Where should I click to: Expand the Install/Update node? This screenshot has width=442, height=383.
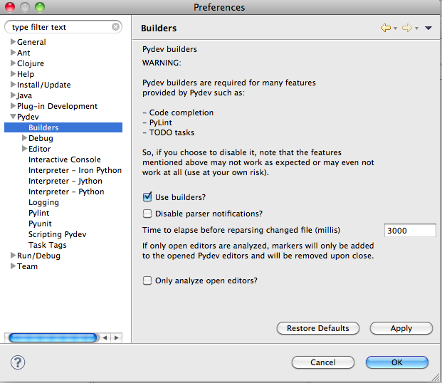point(13,85)
